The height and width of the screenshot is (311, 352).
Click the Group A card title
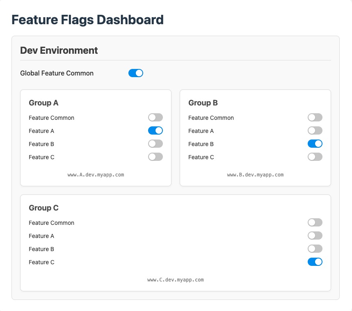43,103
